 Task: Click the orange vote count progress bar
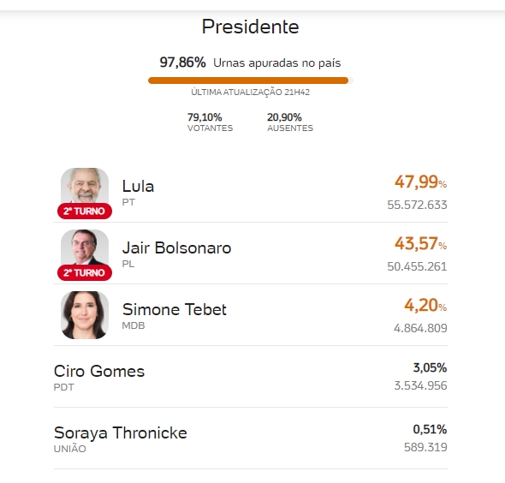coord(251,80)
